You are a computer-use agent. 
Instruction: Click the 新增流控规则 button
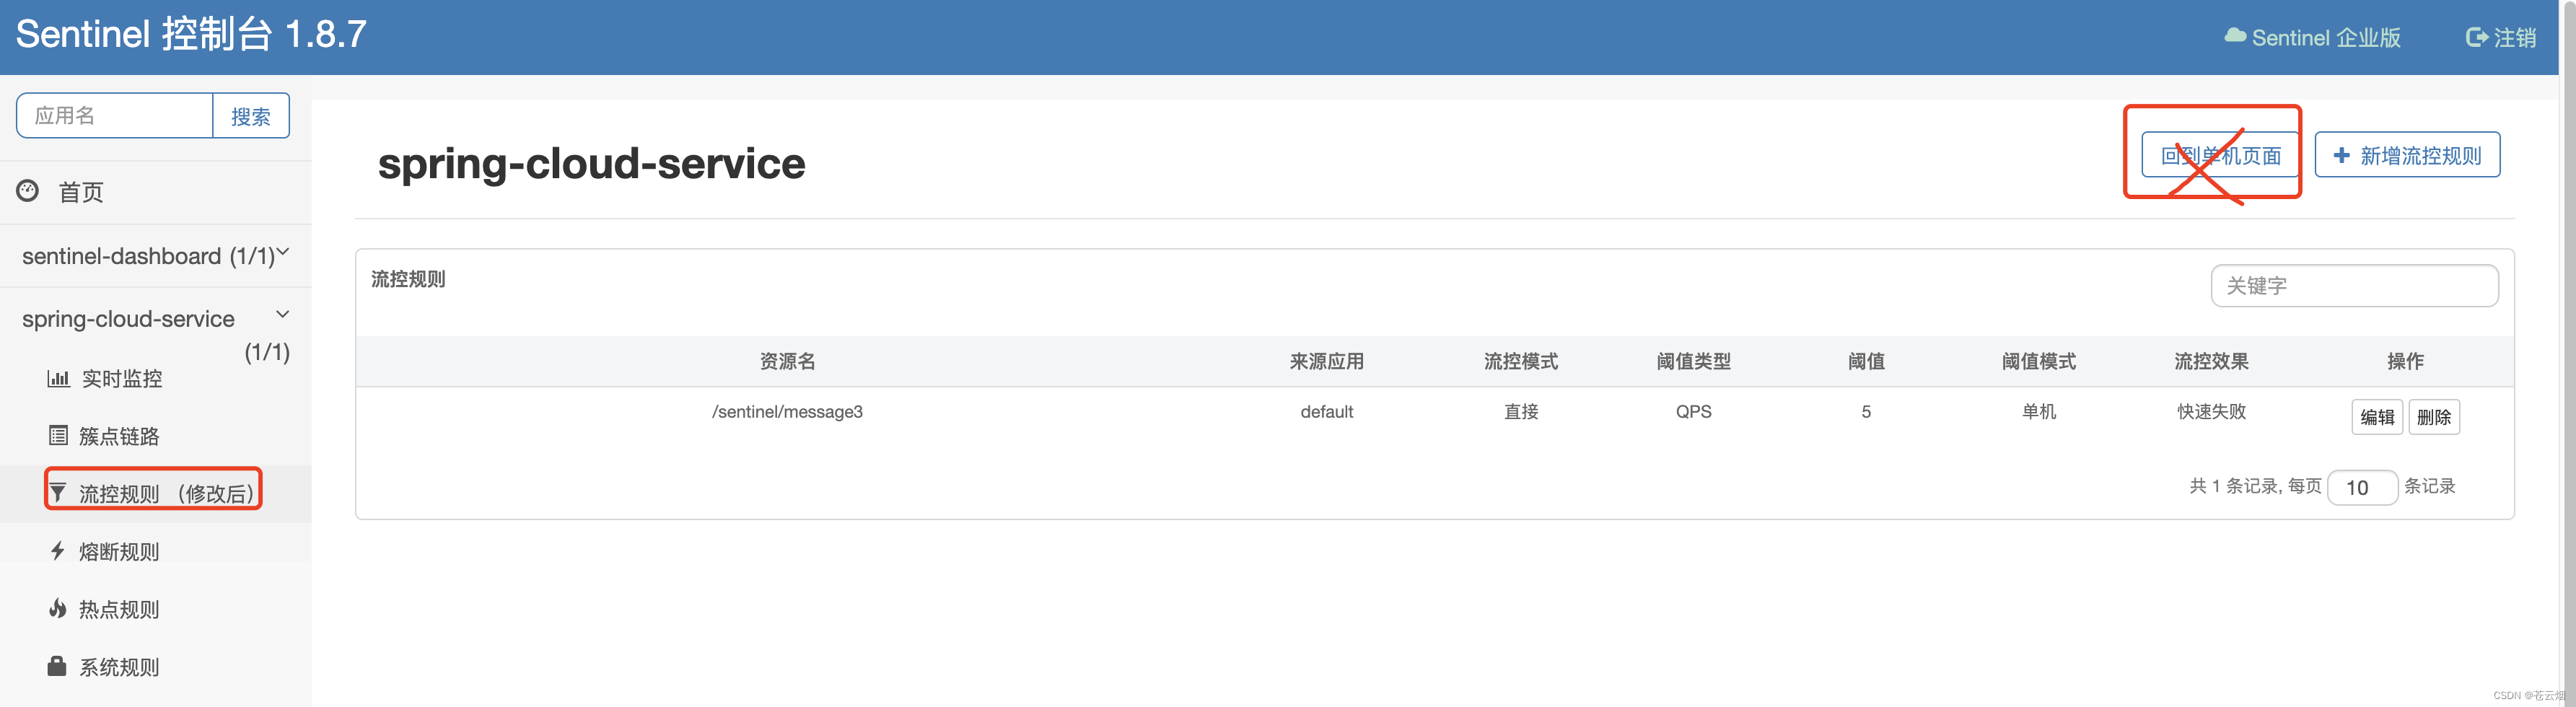(2407, 155)
